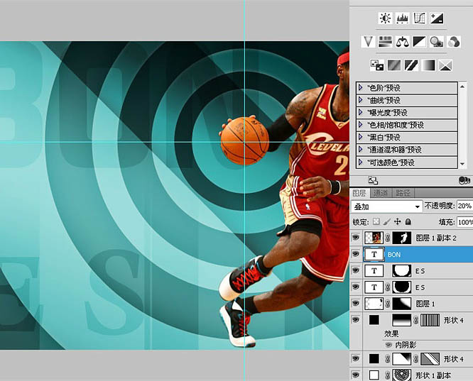Select the BON layer name
473x381 pixels.
[394, 255]
